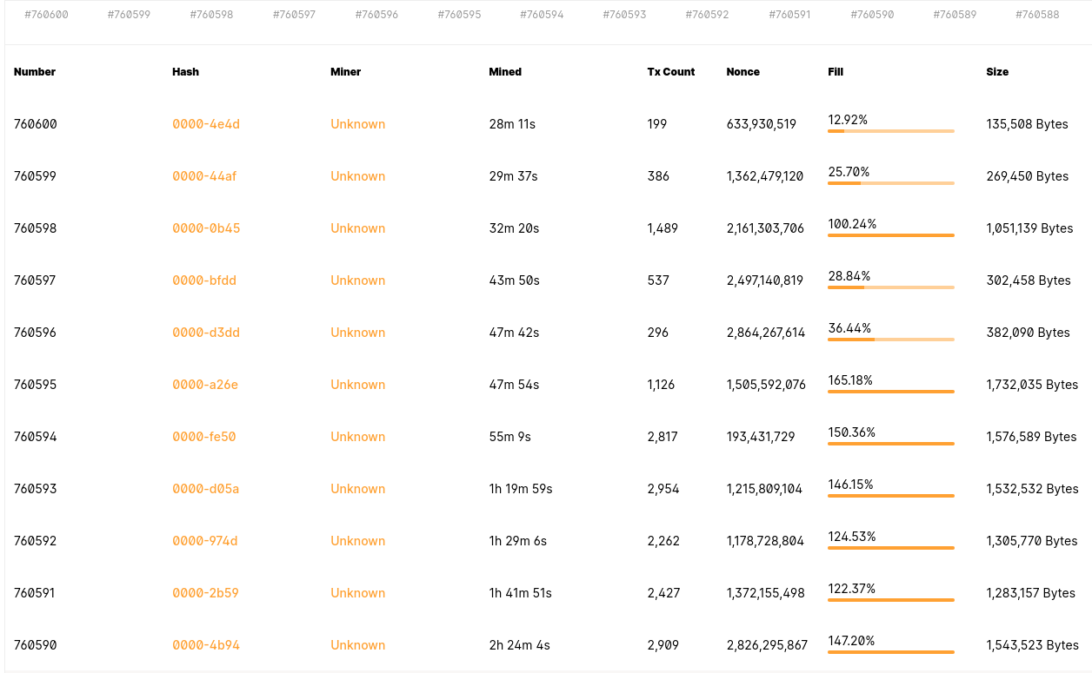The height and width of the screenshot is (673, 1092).
Task: Click nonce 2,864,267,614 cell
Action: point(766,333)
